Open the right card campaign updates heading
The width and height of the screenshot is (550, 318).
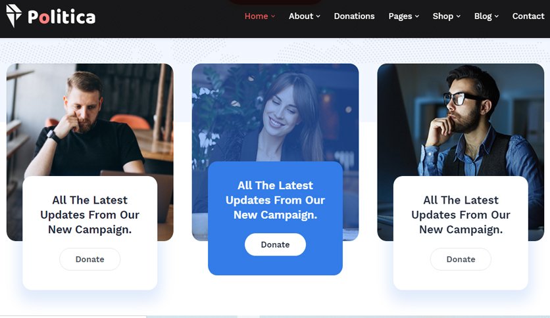[x=461, y=215]
